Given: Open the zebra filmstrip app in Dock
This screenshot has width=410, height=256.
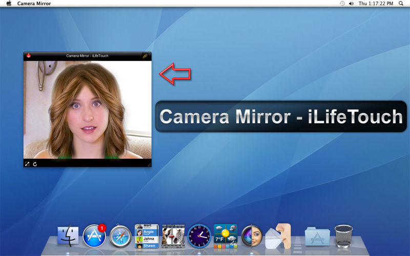Looking at the screenshot, I should (x=173, y=237).
